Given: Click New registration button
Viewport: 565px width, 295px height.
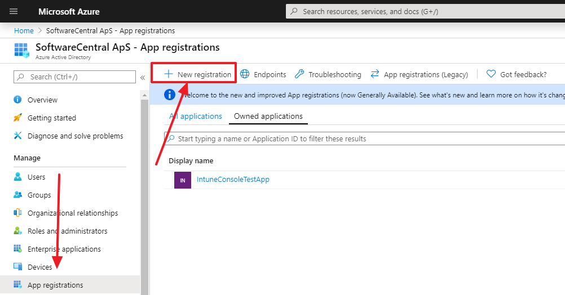Looking at the screenshot, I should 197,74.
